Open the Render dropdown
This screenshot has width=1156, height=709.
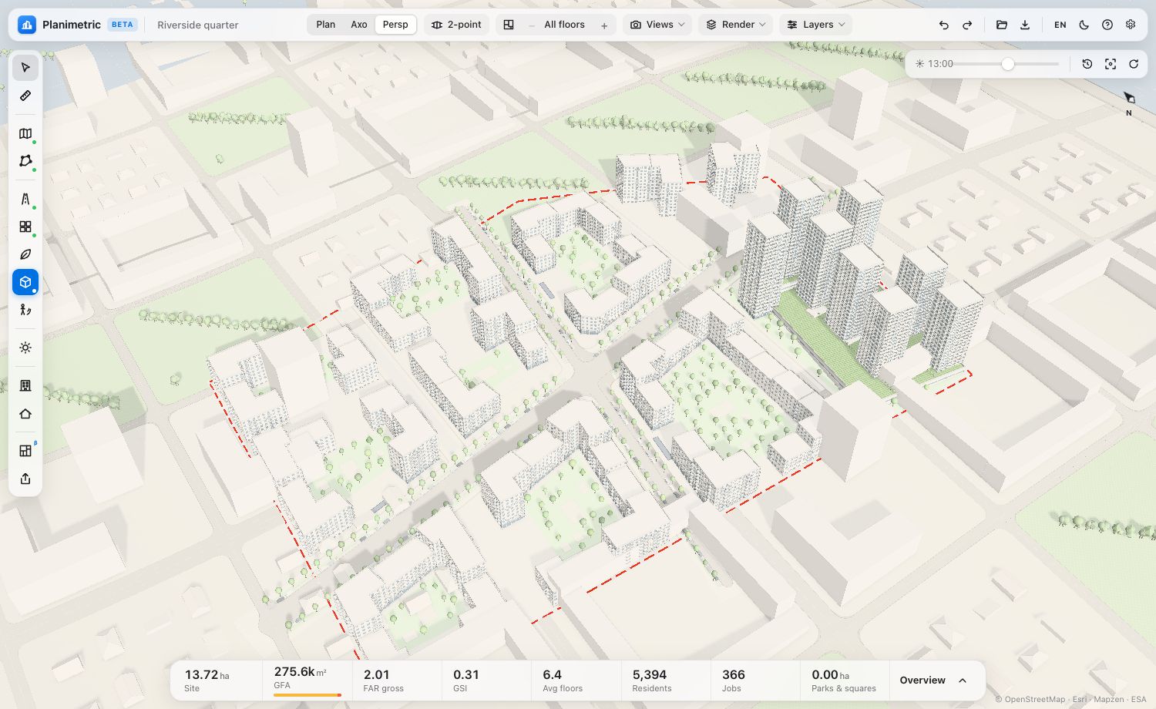(736, 25)
